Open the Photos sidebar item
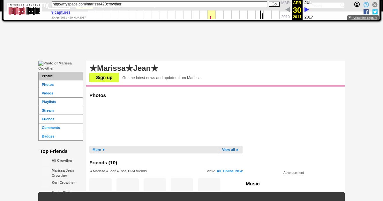 (x=61, y=85)
